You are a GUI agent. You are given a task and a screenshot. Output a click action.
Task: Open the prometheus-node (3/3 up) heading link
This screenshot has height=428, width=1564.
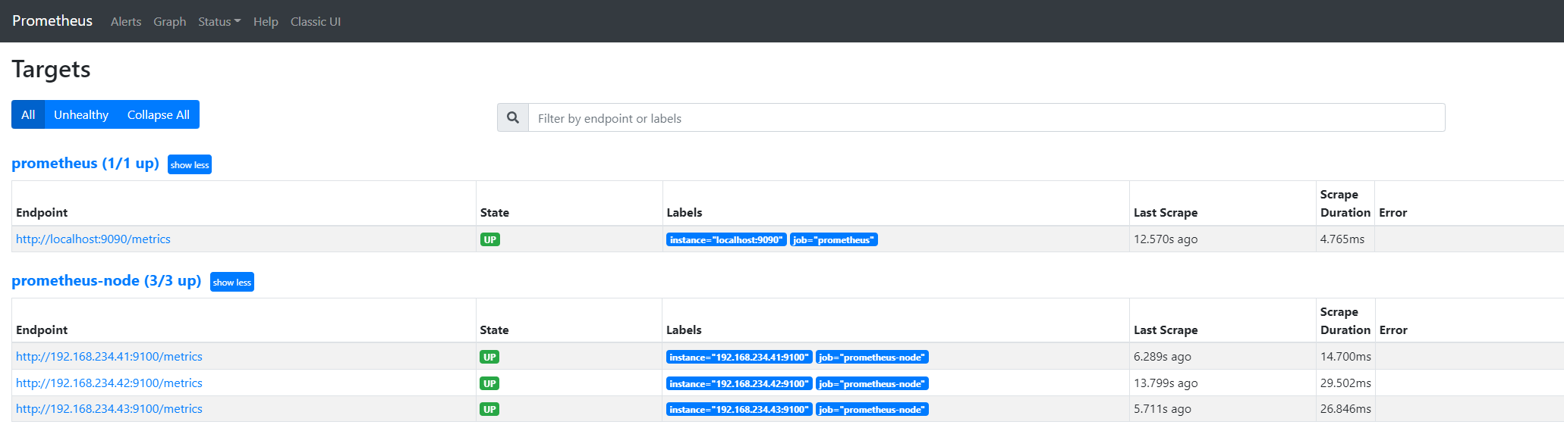[106, 280]
